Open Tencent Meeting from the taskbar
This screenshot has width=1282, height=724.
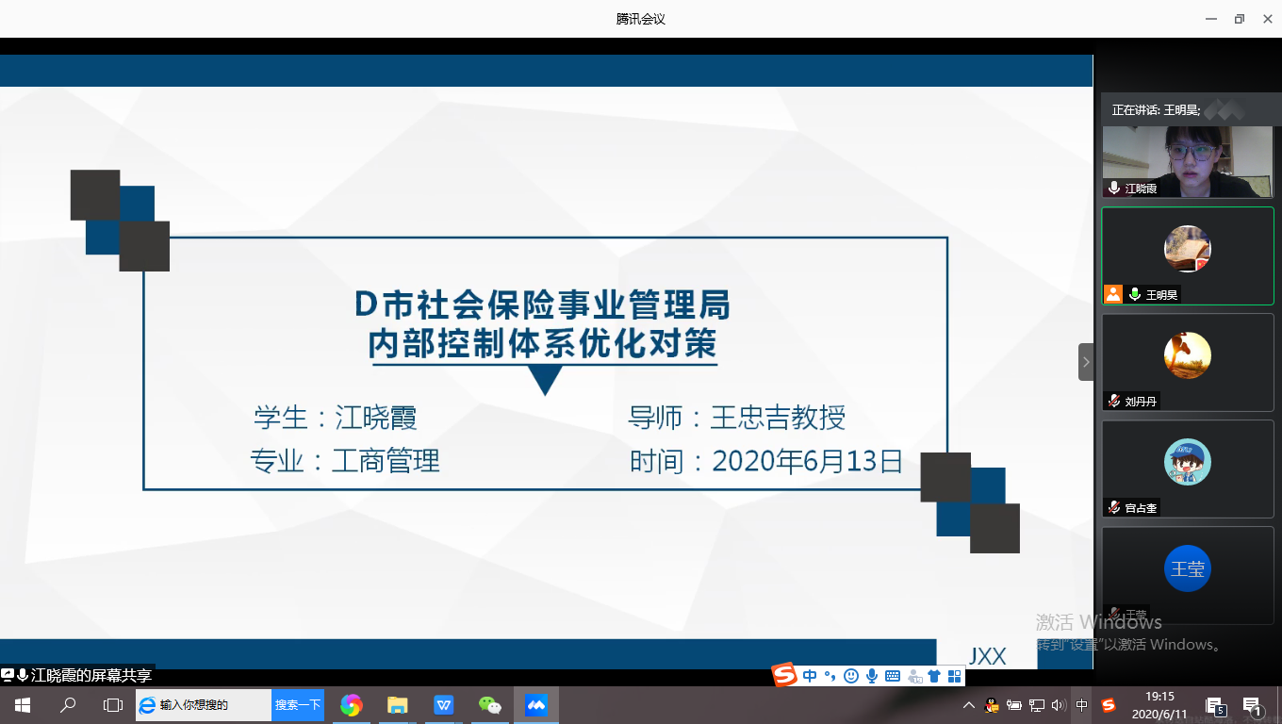click(536, 705)
